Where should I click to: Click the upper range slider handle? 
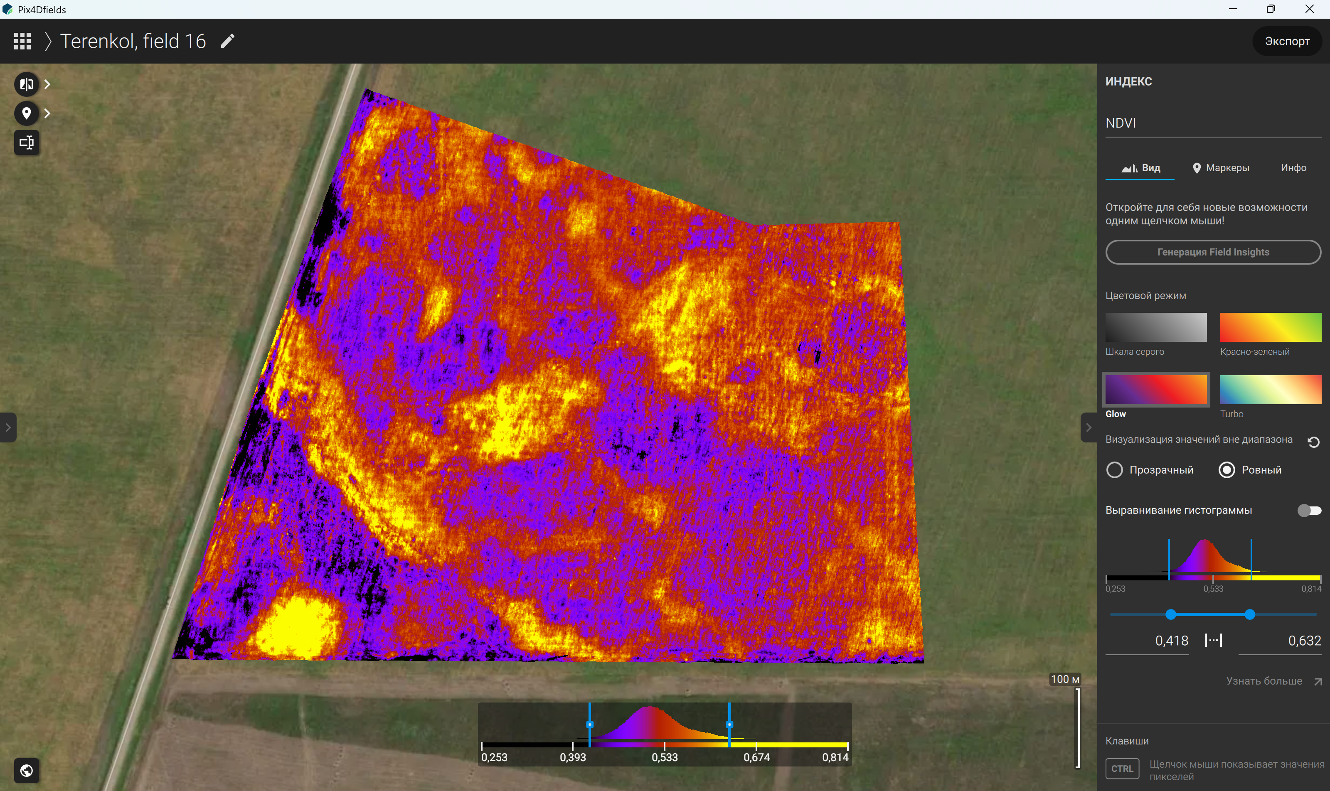(1249, 614)
